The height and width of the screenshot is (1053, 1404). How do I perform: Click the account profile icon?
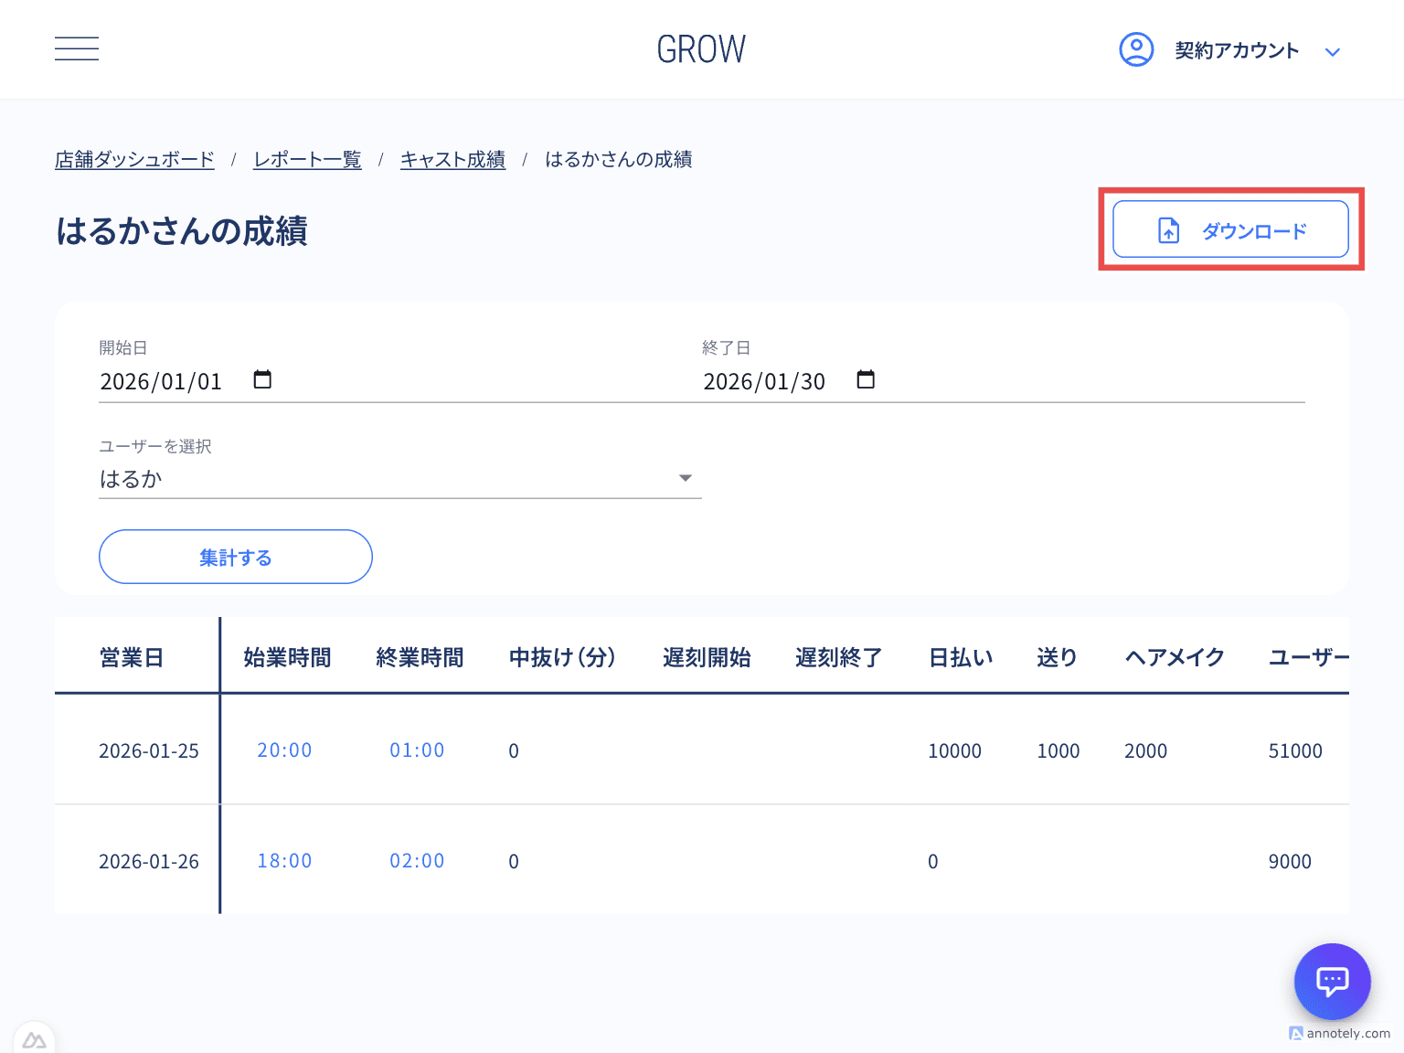[x=1136, y=49]
